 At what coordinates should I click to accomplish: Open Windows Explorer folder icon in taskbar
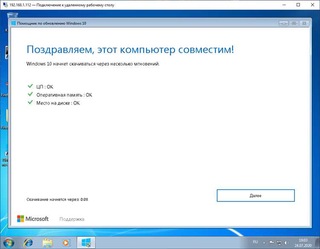pos(47,243)
